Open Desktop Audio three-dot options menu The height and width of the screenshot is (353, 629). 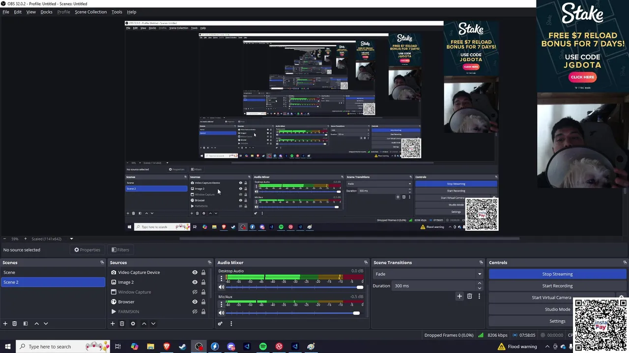(x=221, y=278)
